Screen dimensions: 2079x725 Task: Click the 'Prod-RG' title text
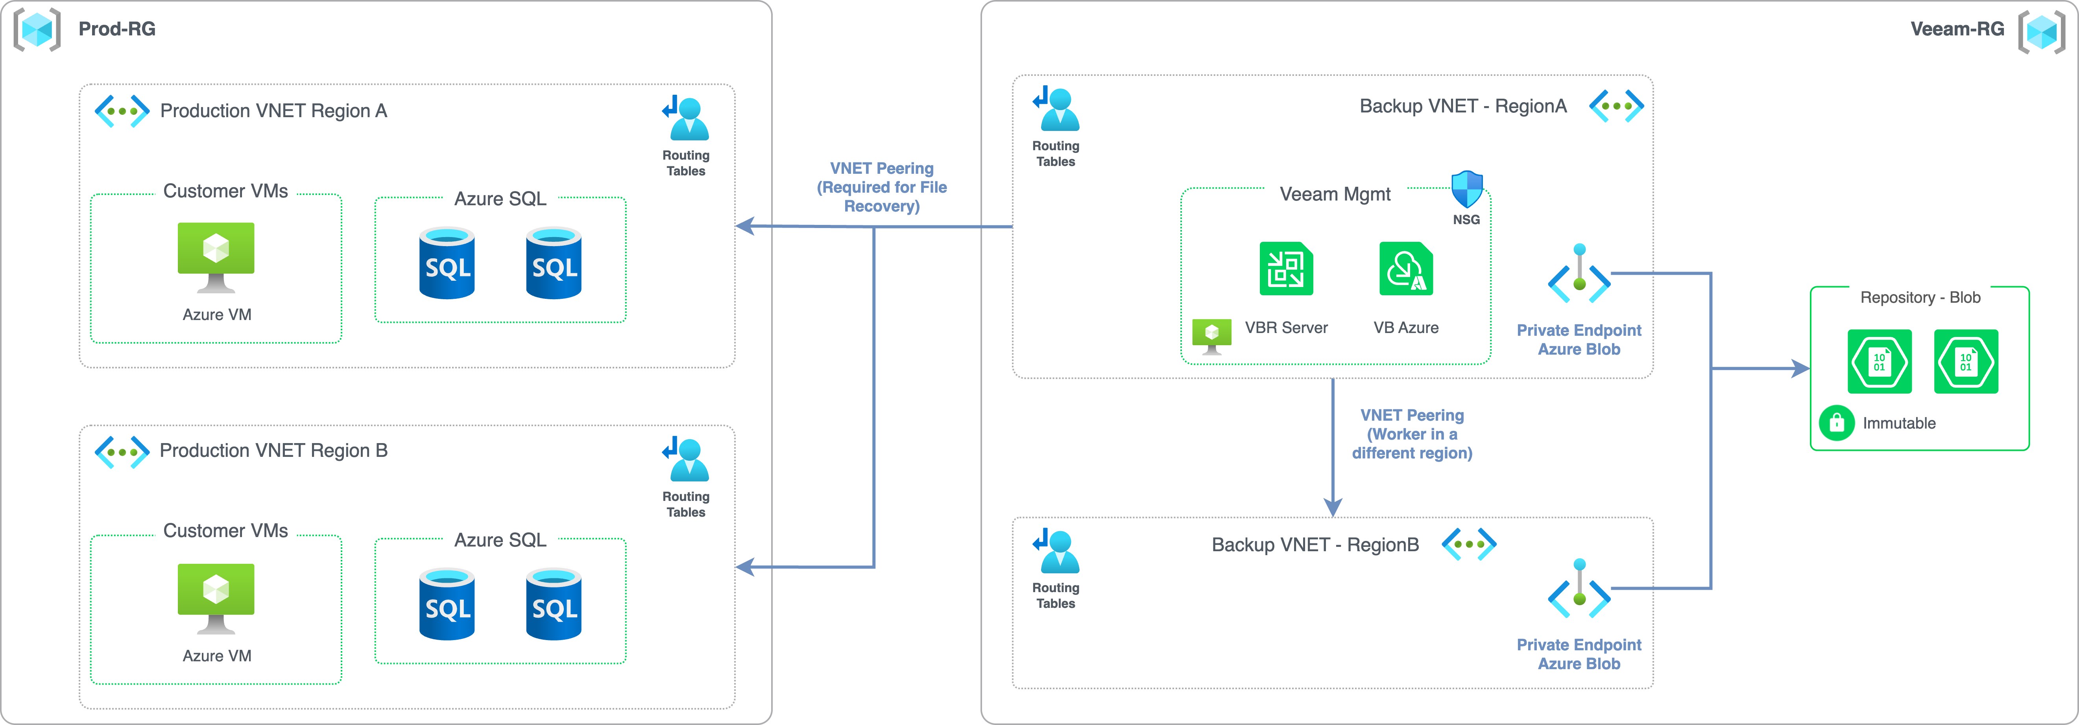[x=117, y=29]
